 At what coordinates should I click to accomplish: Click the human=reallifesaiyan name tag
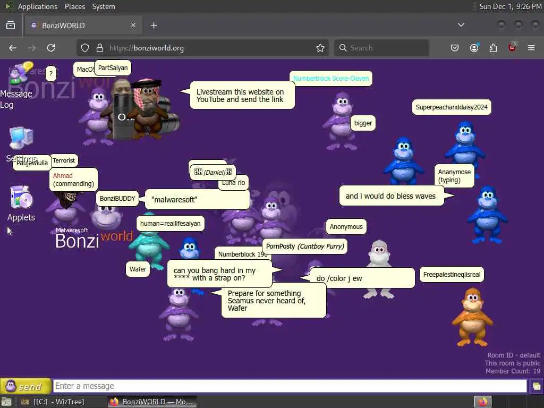(171, 224)
